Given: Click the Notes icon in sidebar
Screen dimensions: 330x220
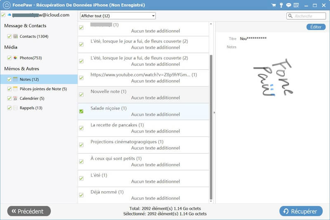Looking at the screenshot, I should 15,79.
